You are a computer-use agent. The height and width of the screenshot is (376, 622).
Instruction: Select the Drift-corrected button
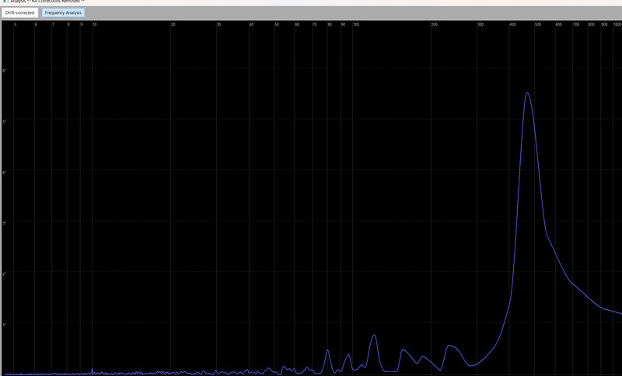click(20, 12)
